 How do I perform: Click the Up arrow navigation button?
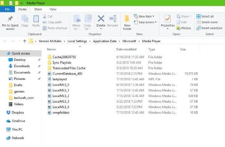(x=25, y=41)
